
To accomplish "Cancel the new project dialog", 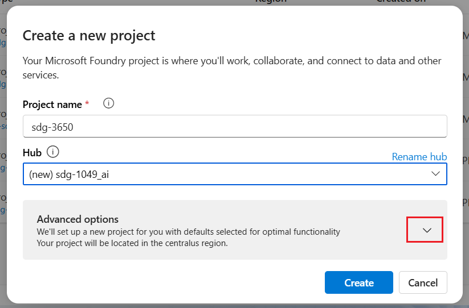I will pyautogui.click(x=423, y=282).
